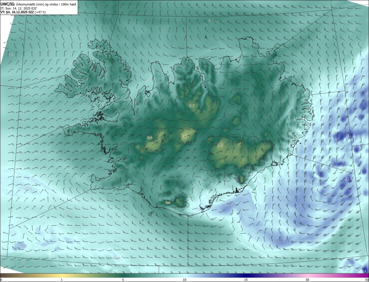Click the '5' tick label on the legend
The width and height of the screenshot is (369, 282).
[123, 280]
